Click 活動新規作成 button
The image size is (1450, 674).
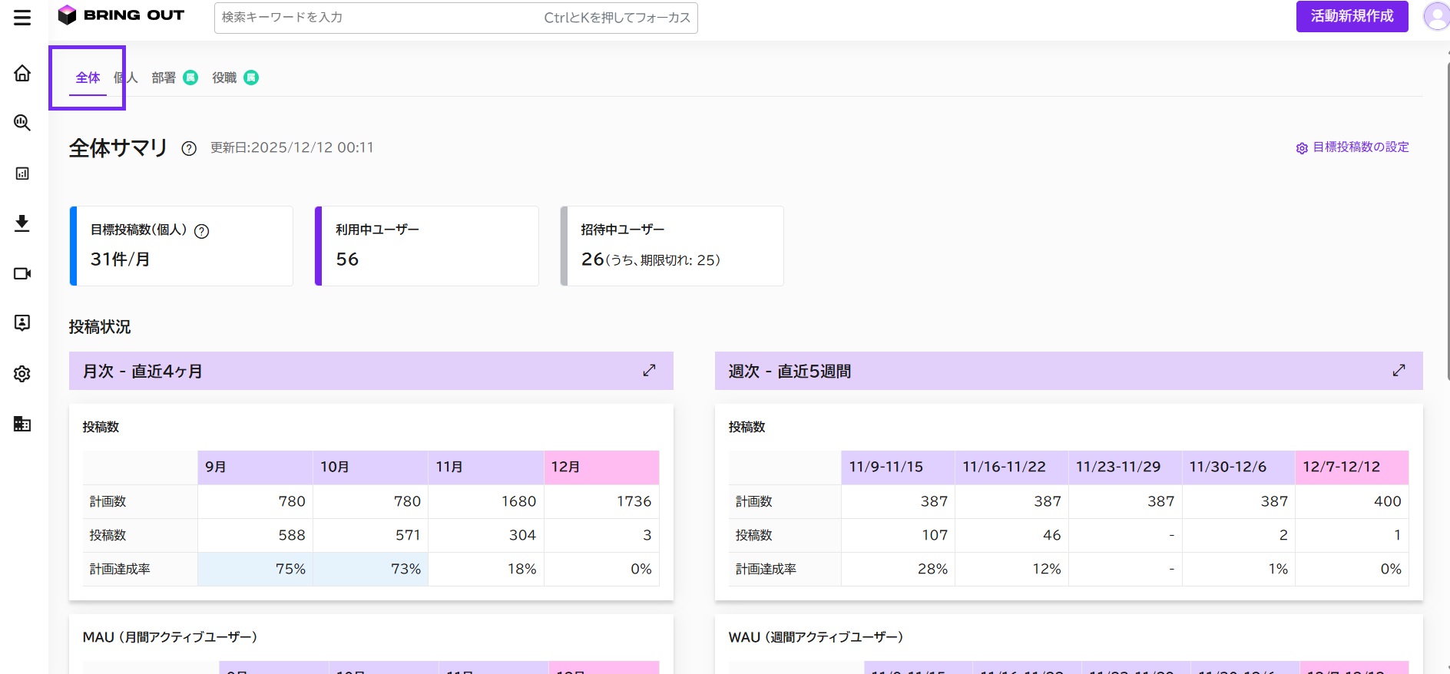(x=1352, y=16)
